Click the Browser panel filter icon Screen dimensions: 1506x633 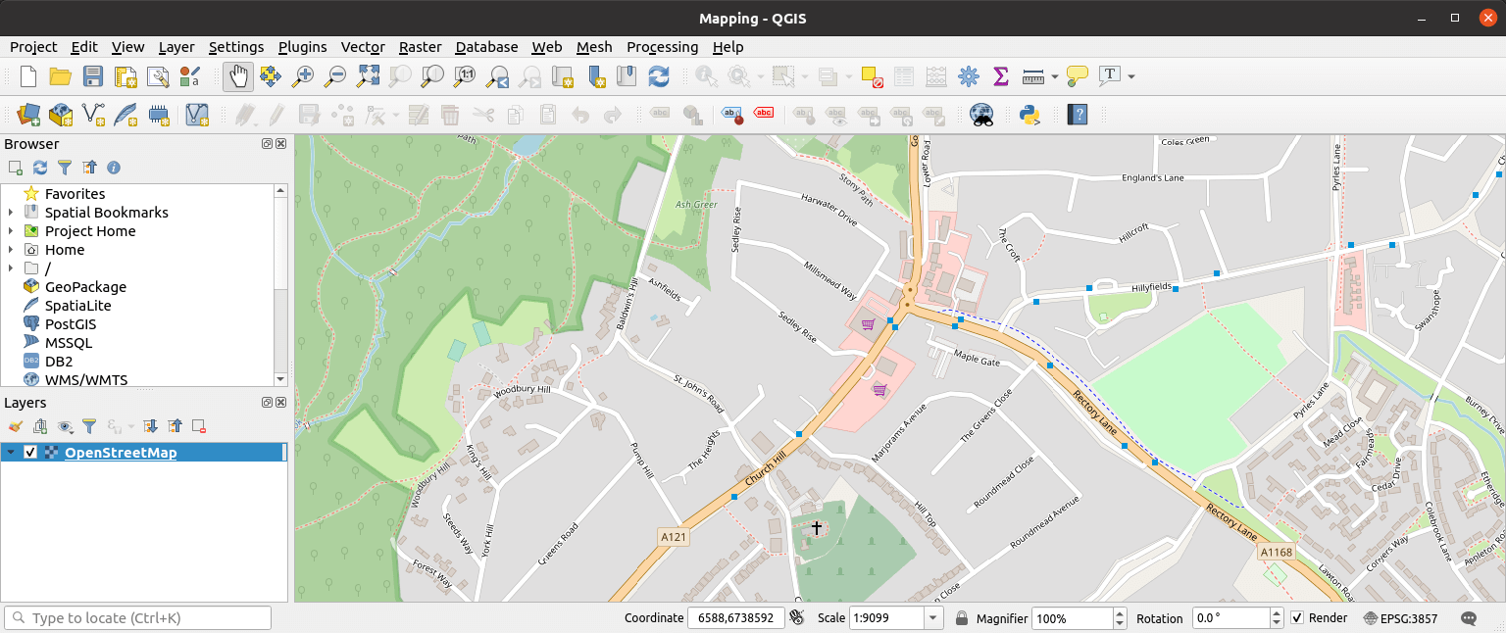tap(65, 168)
